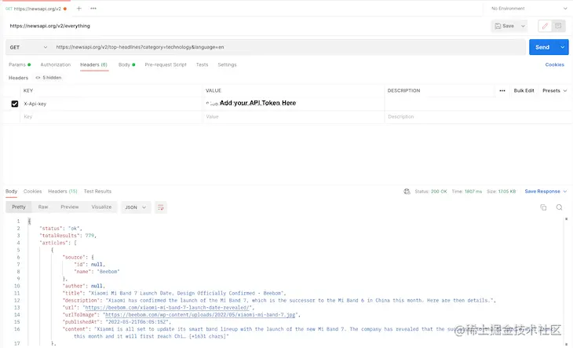Open the No Environment selector

tap(528, 9)
